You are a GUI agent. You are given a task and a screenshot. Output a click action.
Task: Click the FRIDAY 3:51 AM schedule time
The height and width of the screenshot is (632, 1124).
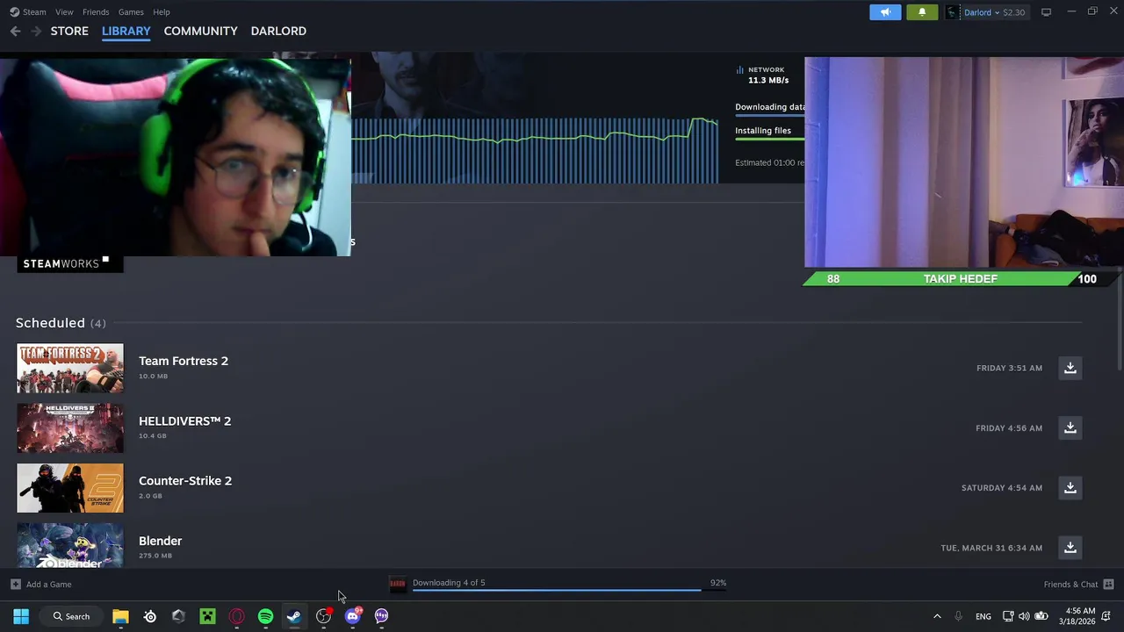(1009, 368)
